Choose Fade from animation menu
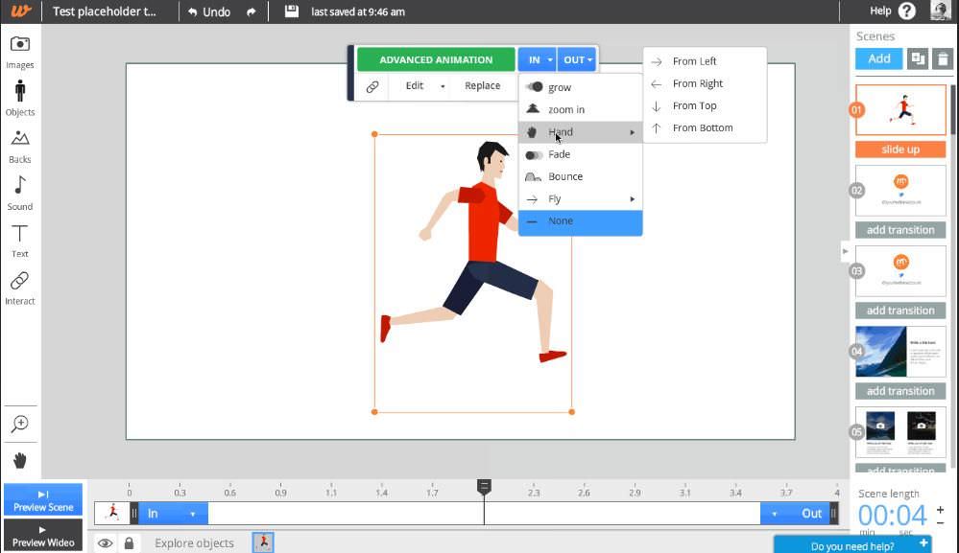Viewport: 959px width, 553px height. (559, 154)
